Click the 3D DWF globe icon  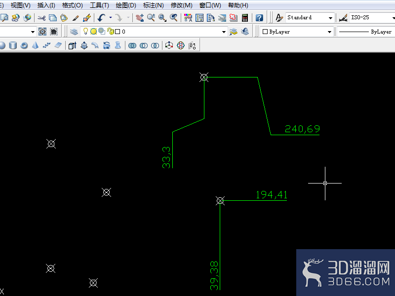click(27, 18)
